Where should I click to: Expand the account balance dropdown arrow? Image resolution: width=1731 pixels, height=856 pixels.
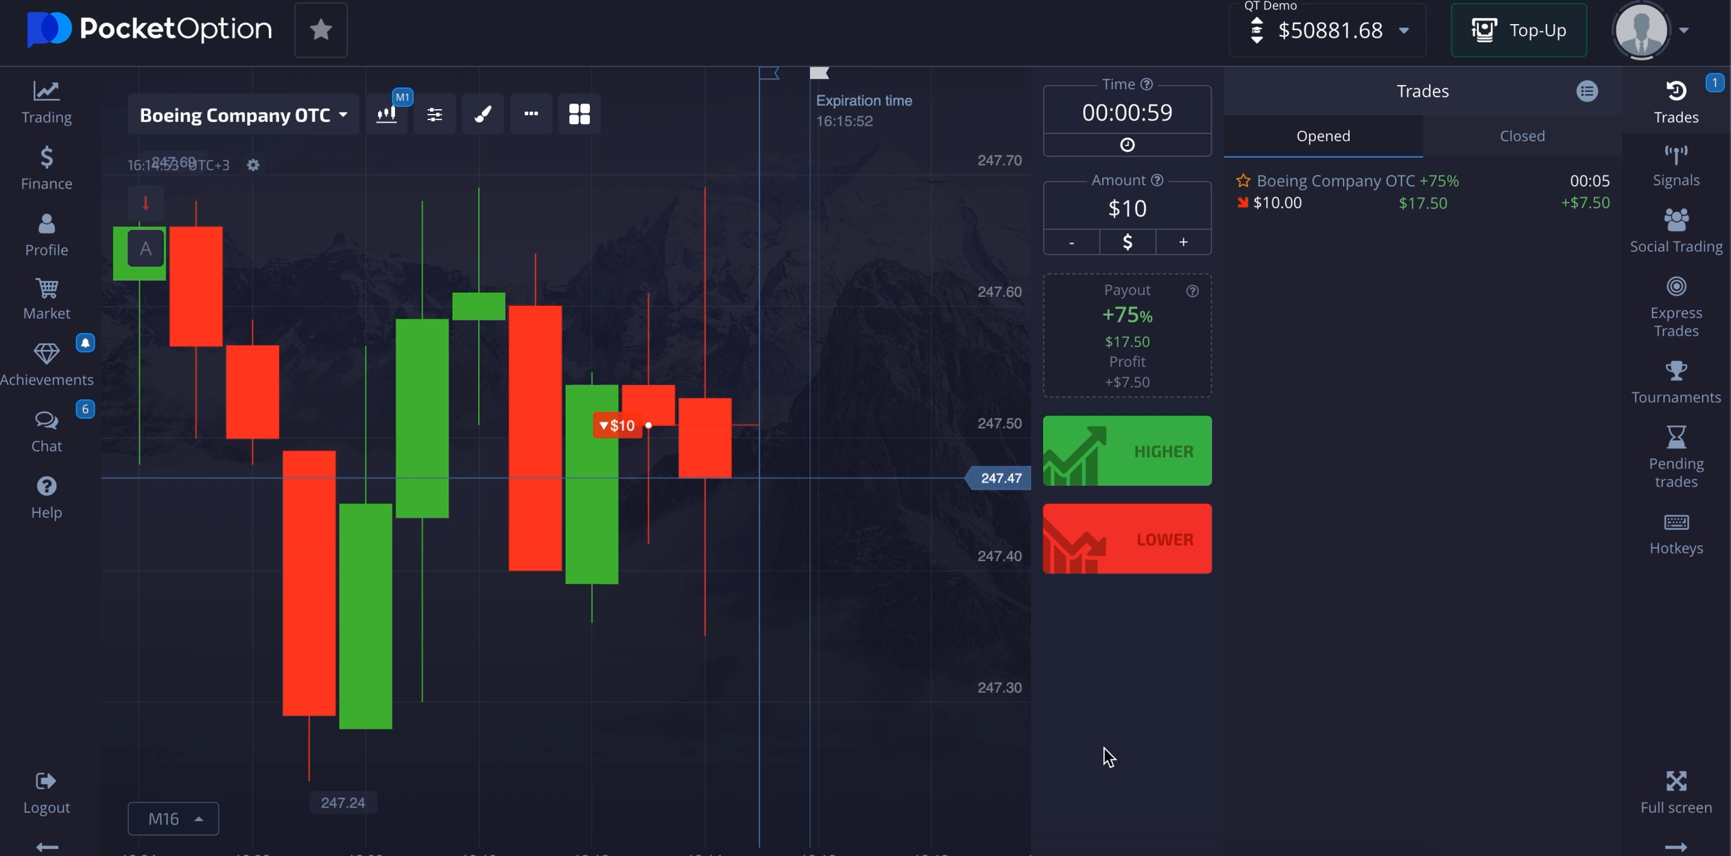coord(1404,31)
